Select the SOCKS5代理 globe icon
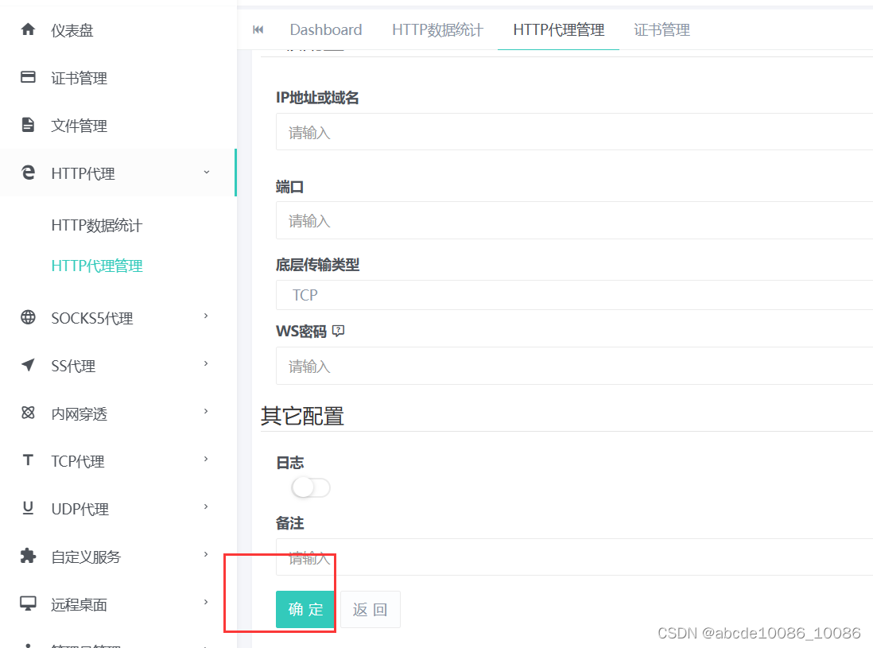Image resolution: width=873 pixels, height=648 pixels. 28,317
